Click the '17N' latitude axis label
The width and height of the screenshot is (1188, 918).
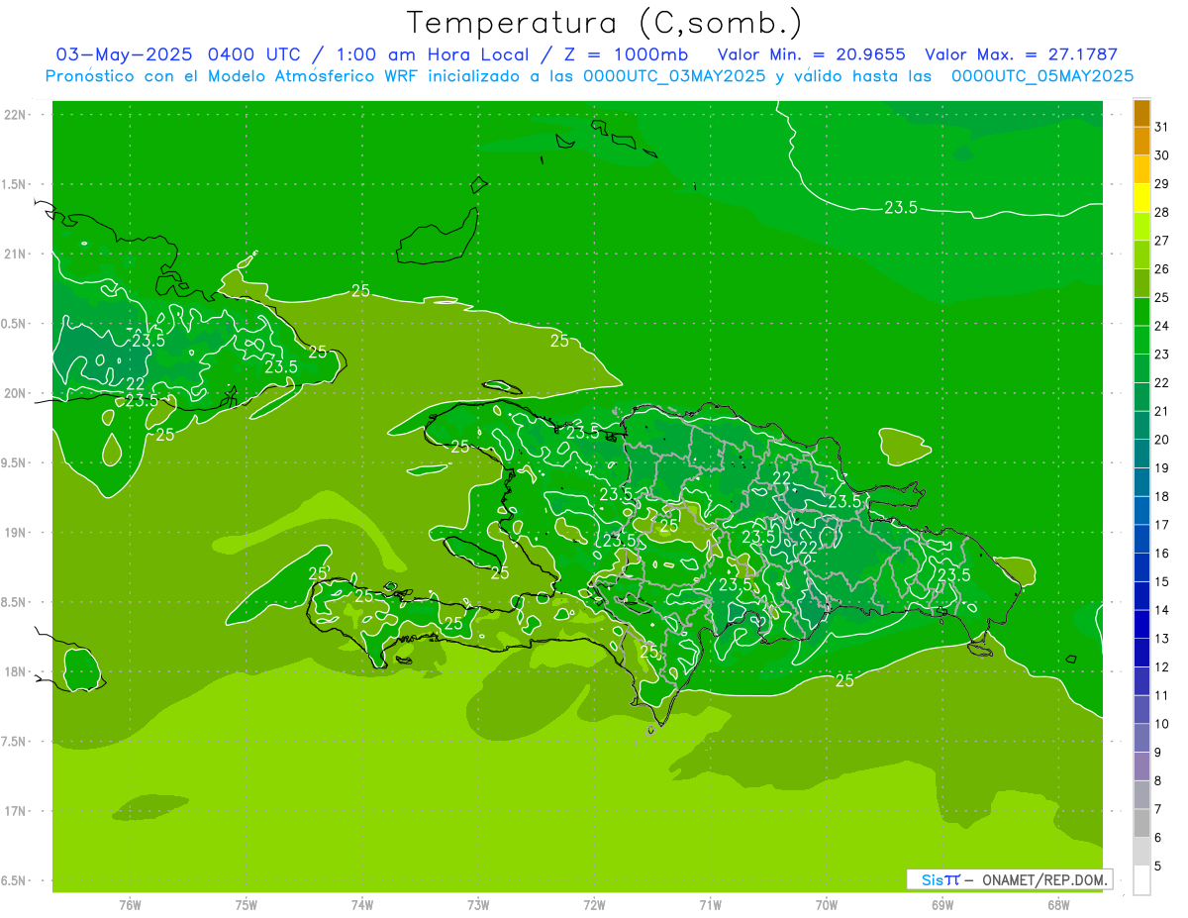click(16, 811)
